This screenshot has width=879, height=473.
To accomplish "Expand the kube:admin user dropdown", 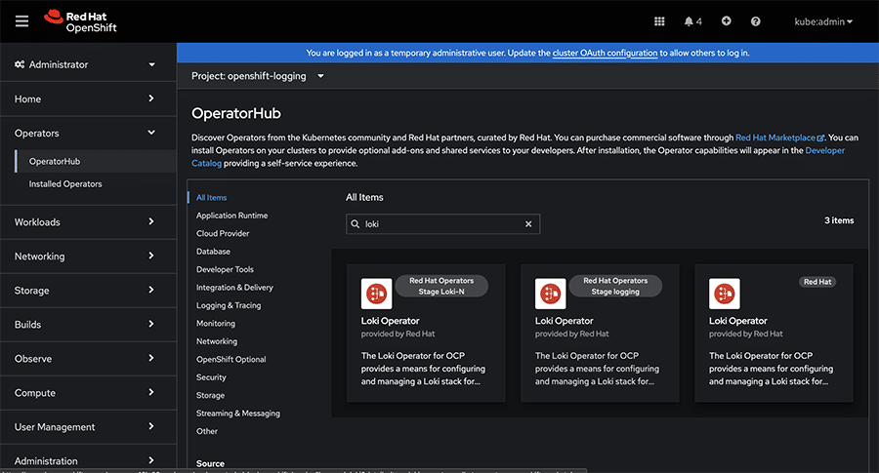I will 824,21.
